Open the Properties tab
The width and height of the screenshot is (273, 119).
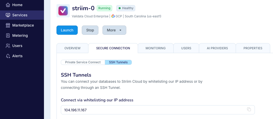[x=253, y=48]
